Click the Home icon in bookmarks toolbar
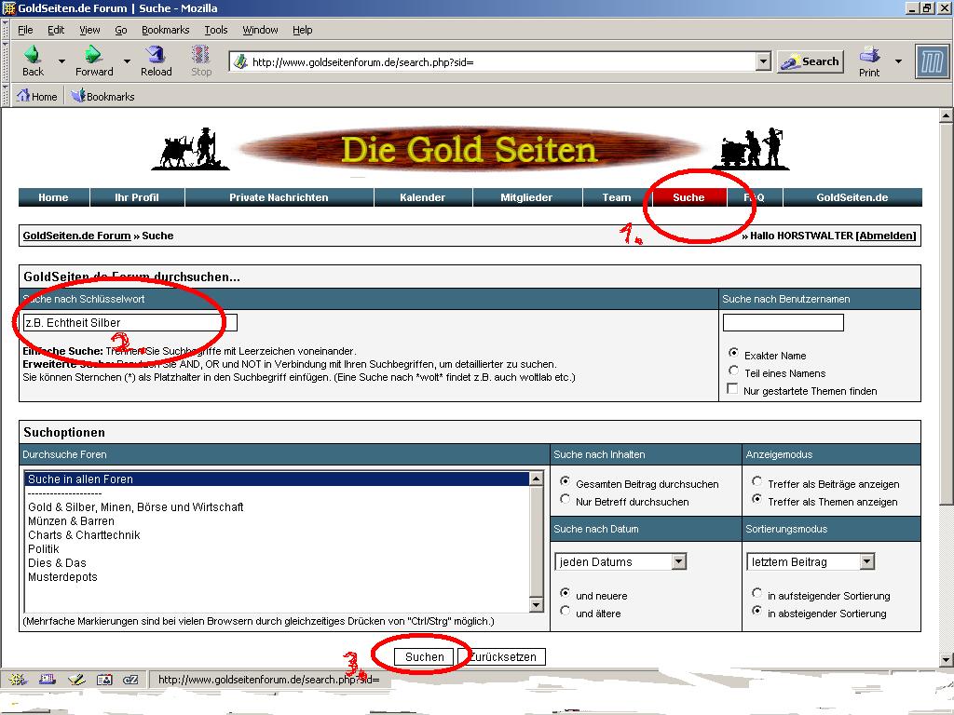Image resolution: width=954 pixels, height=715 pixels. click(23, 96)
